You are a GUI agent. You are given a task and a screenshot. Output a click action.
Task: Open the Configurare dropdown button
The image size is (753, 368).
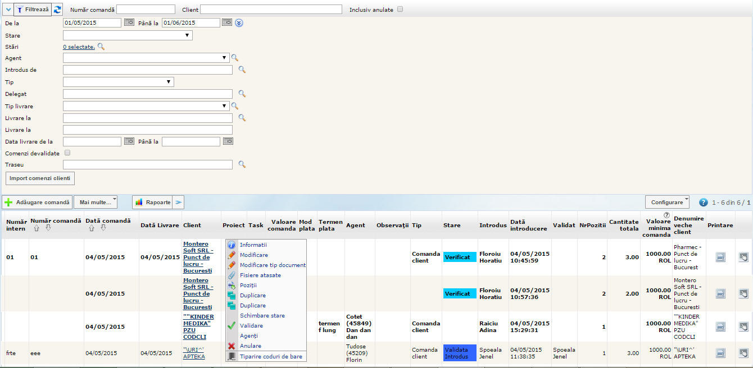[x=668, y=202]
